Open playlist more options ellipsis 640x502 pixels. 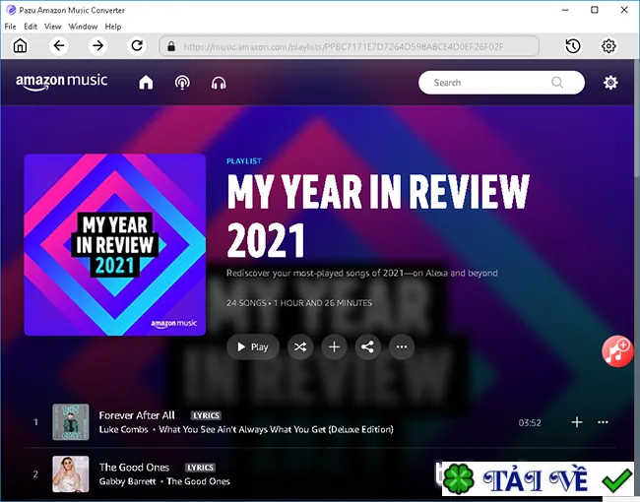[402, 346]
